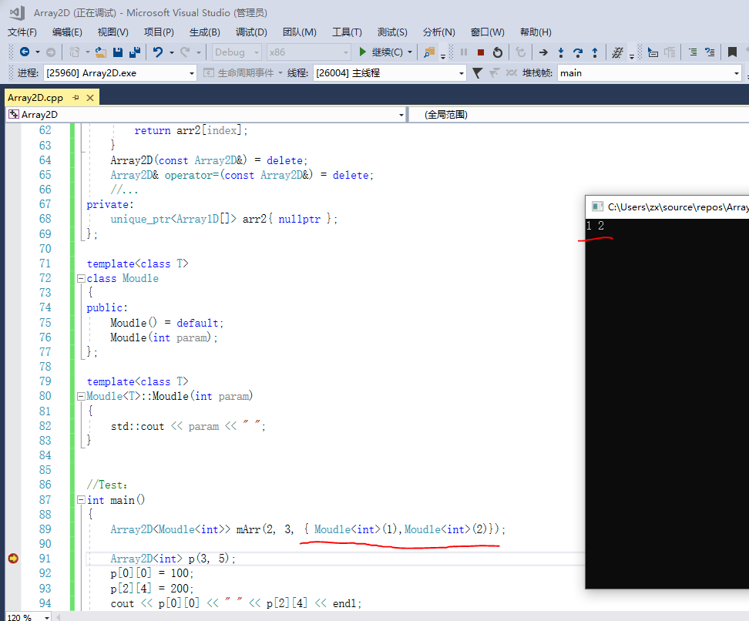
Task: Undo the last action with undo icon
Action: 158,52
